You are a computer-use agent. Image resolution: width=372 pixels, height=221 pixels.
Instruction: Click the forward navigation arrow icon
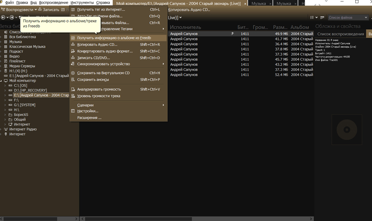pos(12,17)
